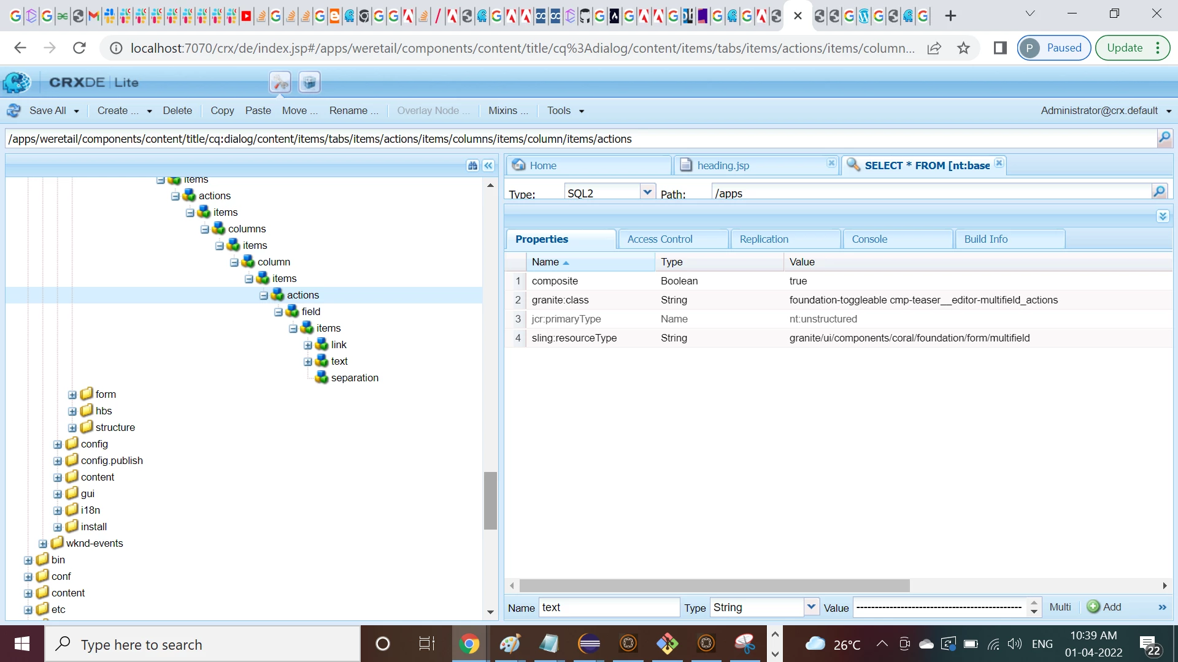Close the heading.jsp tab
The height and width of the screenshot is (662, 1178).
[x=831, y=163]
